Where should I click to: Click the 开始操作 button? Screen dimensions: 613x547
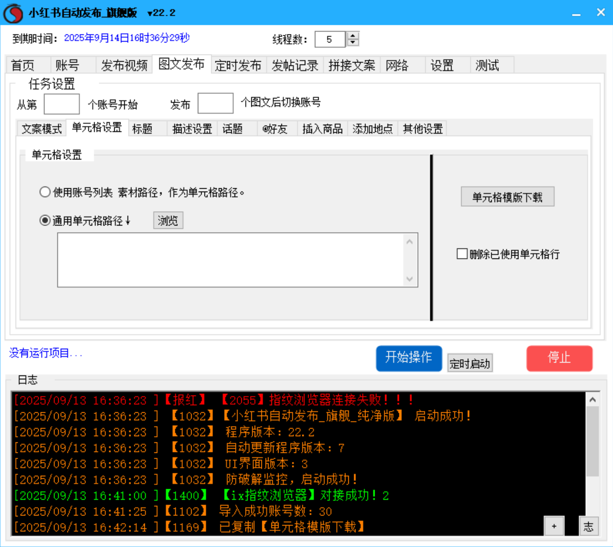pyautogui.click(x=409, y=358)
